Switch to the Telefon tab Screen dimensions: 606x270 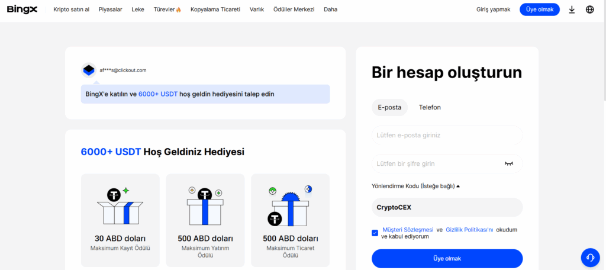point(430,108)
